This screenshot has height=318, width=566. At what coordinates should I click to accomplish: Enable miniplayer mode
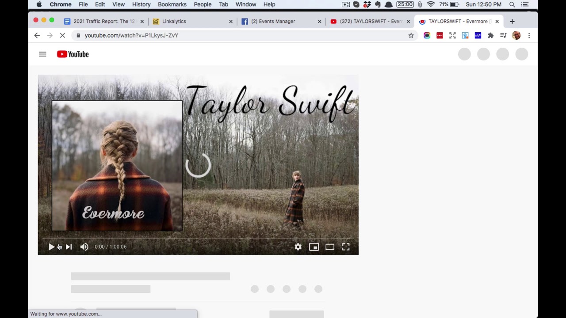314,247
